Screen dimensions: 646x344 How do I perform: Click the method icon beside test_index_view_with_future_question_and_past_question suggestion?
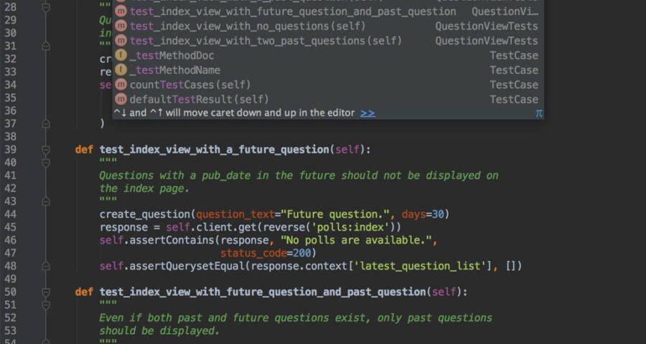pyautogui.click(x=121, y=11)
